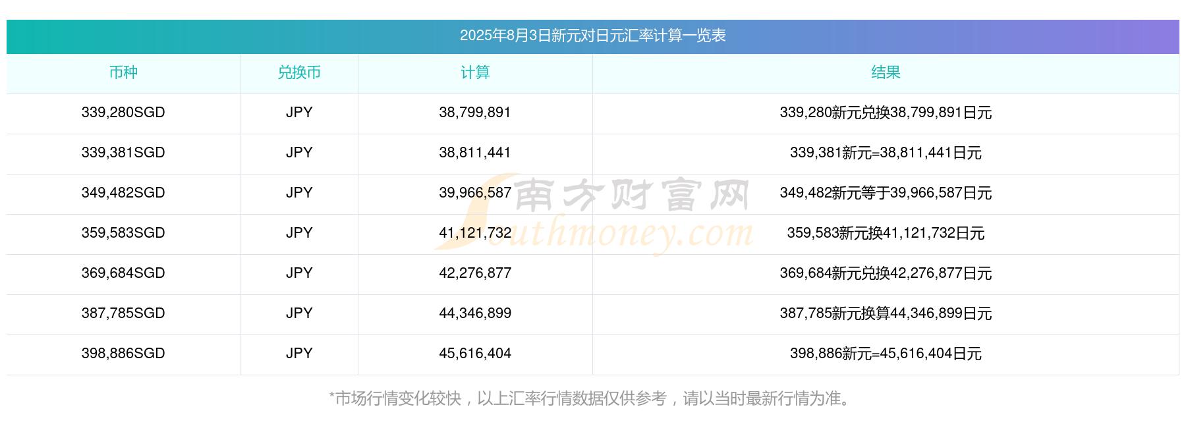Click the table title 2025年8月3日新元对日元汇率计算一览表
The image size is (1186, 428).
tap(592, 36)
